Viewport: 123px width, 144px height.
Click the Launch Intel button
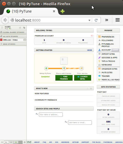83,78
